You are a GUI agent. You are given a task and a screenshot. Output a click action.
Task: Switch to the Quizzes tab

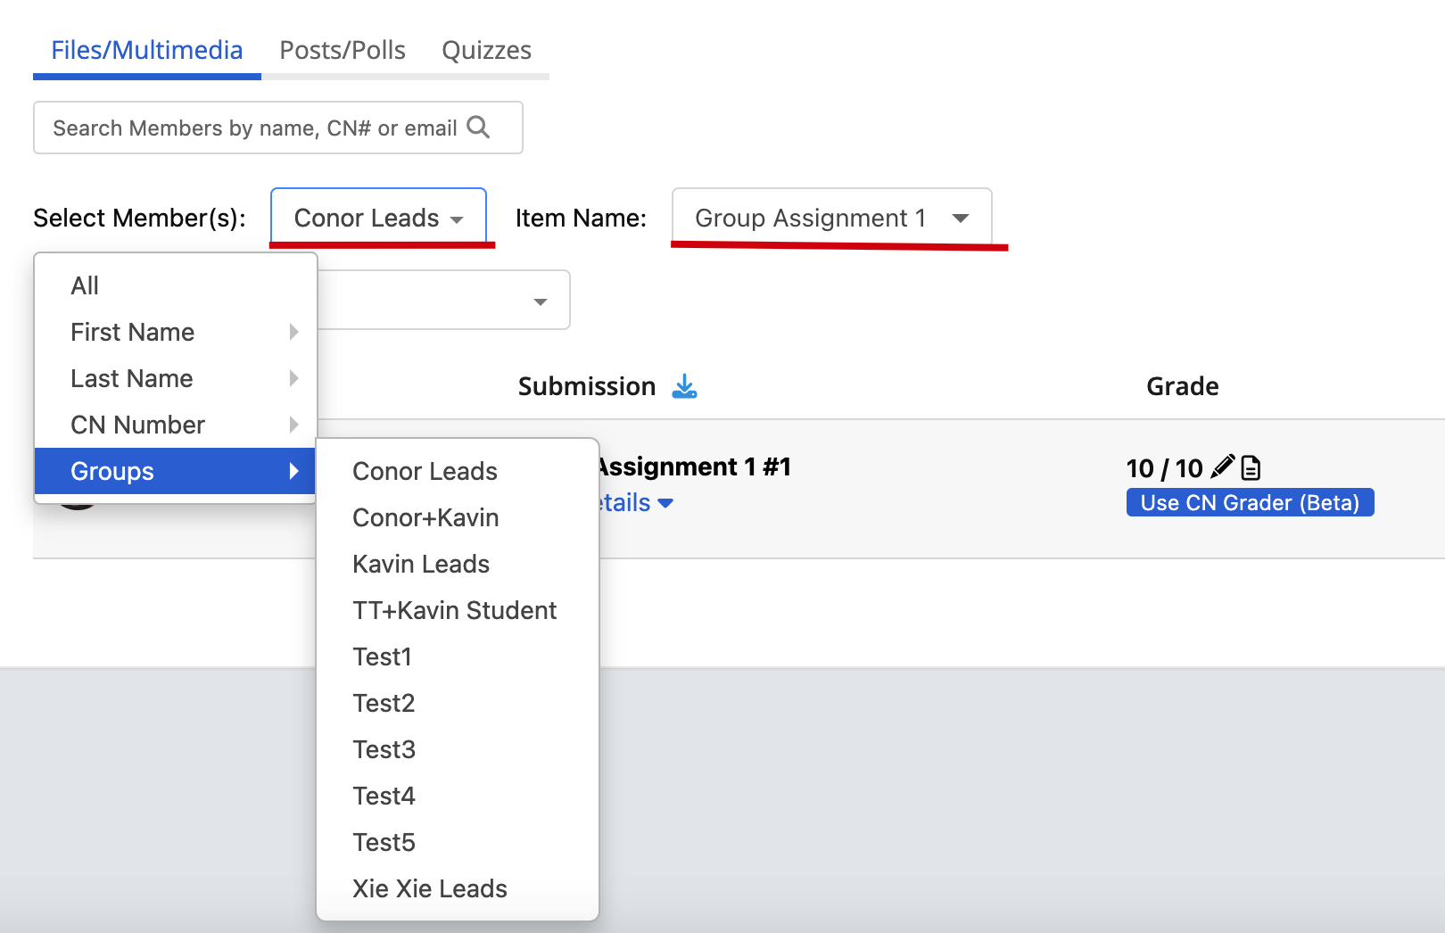coord(486,51)
